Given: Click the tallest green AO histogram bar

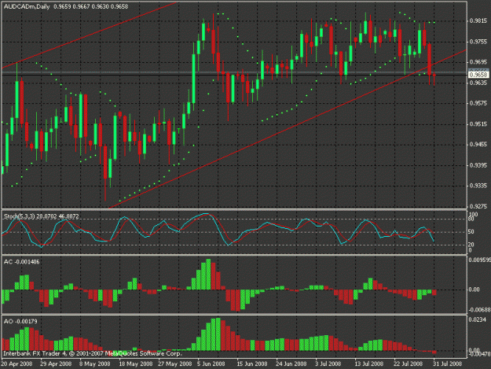Looking at the screenshot, I should 218,334.
